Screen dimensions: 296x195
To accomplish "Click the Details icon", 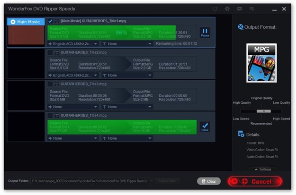I will click(x=241, y=134).
